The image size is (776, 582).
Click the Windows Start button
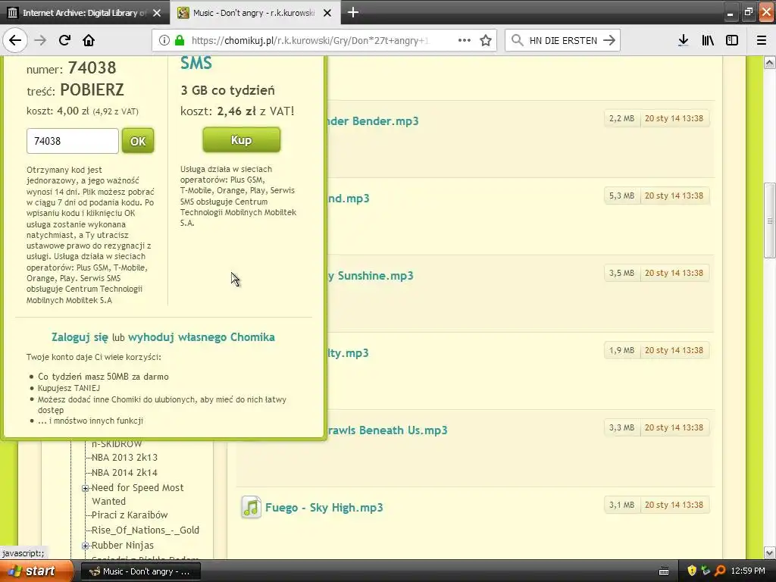36,571
